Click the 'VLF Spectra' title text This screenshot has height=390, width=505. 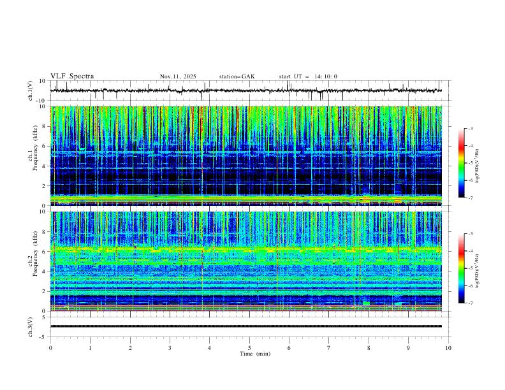click(x=72, y=76)
